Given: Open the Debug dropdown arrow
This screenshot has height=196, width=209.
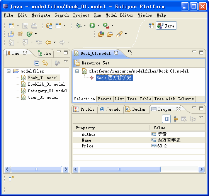Looking at the screenshot, I should pos(85,25).
